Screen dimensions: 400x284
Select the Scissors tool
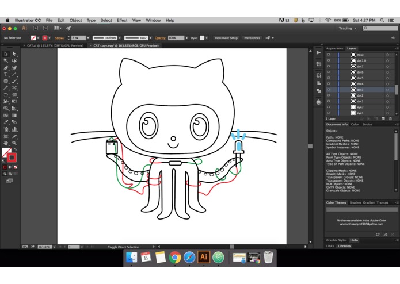coord(14,88)
